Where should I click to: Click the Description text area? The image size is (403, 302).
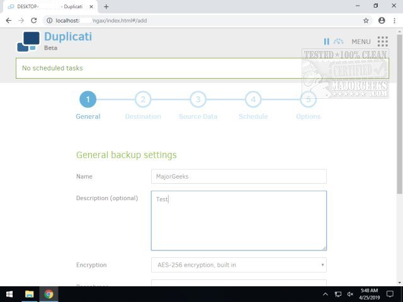click(x=239, y=220)
